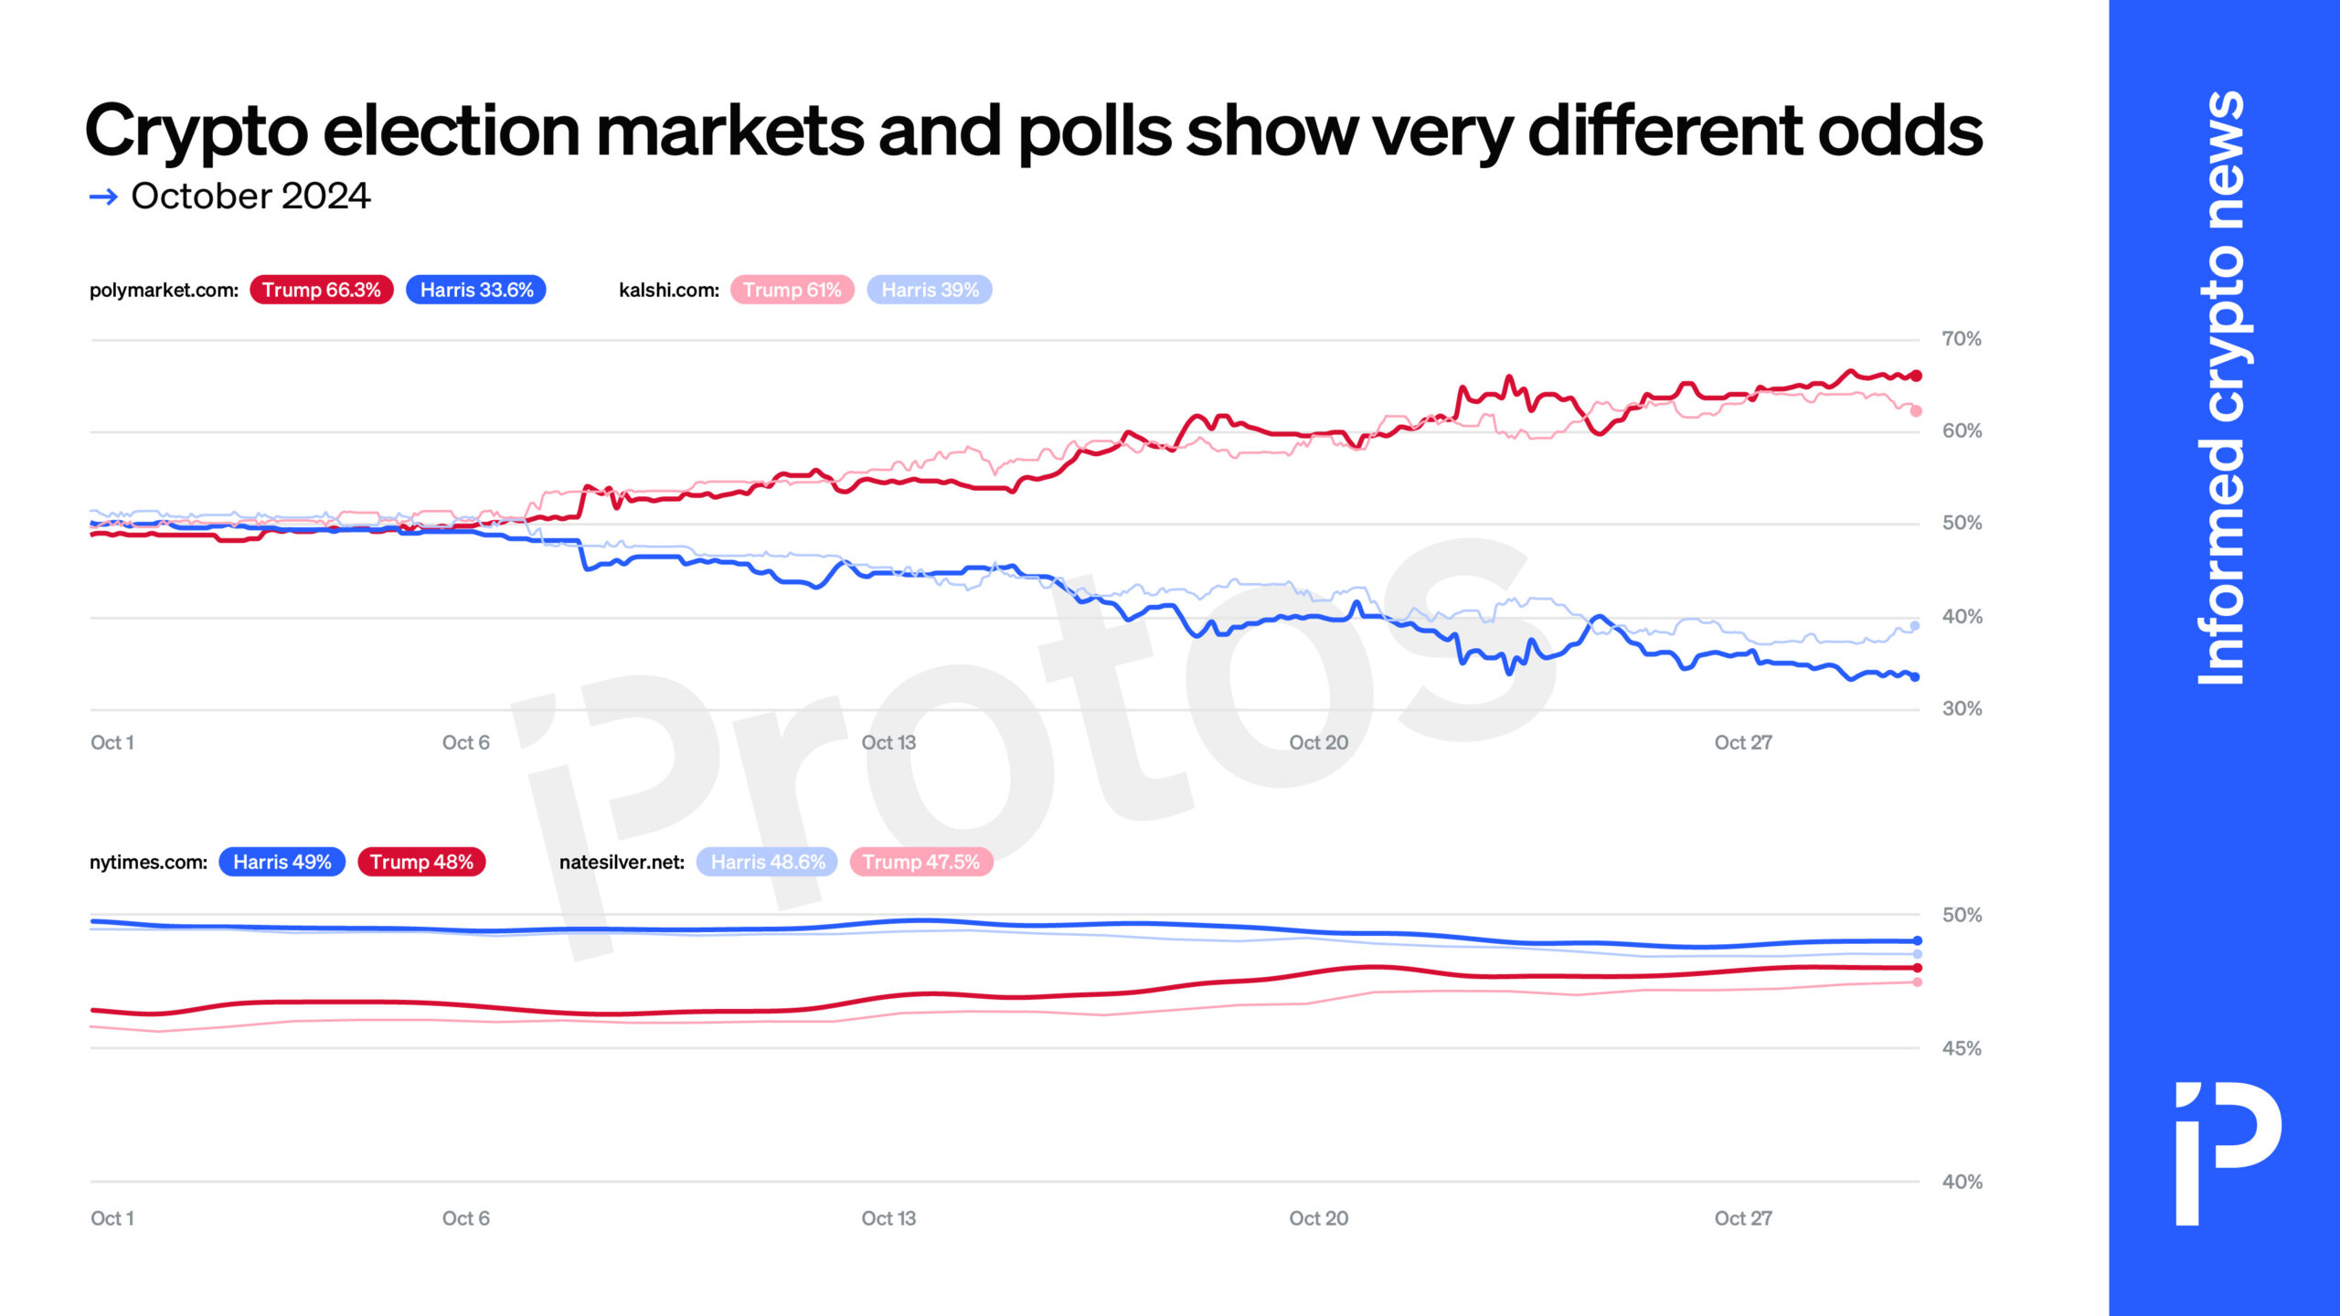The image size is (2340, 1316).
Task: Click the Harris 48.6% natesilver badge
Action: tap(767, 862)
